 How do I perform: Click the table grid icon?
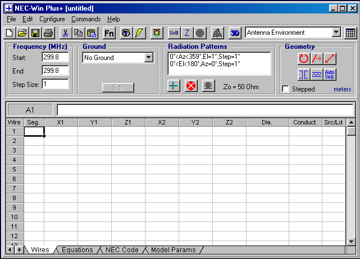(x=350, y=33)
